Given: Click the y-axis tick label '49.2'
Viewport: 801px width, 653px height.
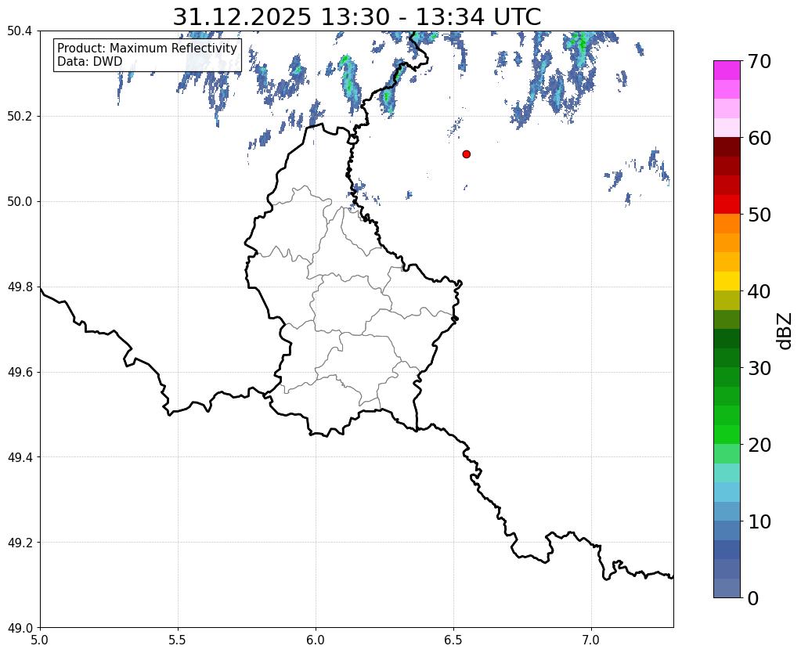Looking at the screenshot, I should point(20,543).
